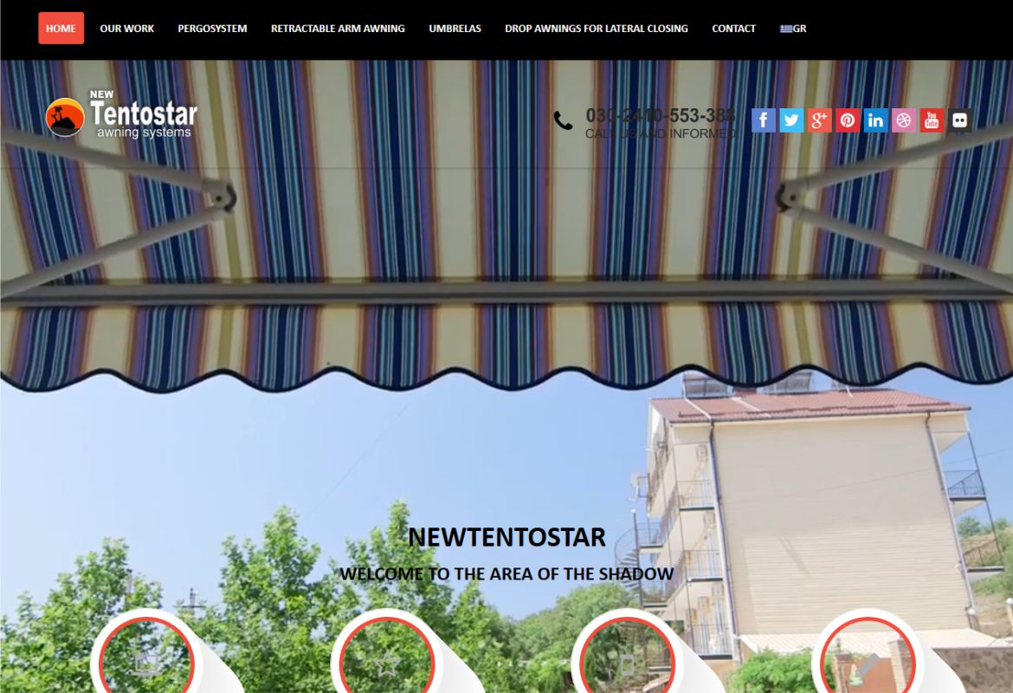Select the Home menu item
The width and height of the screenshot is (1013, 693).
pyautogui.click(x=61, y=29)
